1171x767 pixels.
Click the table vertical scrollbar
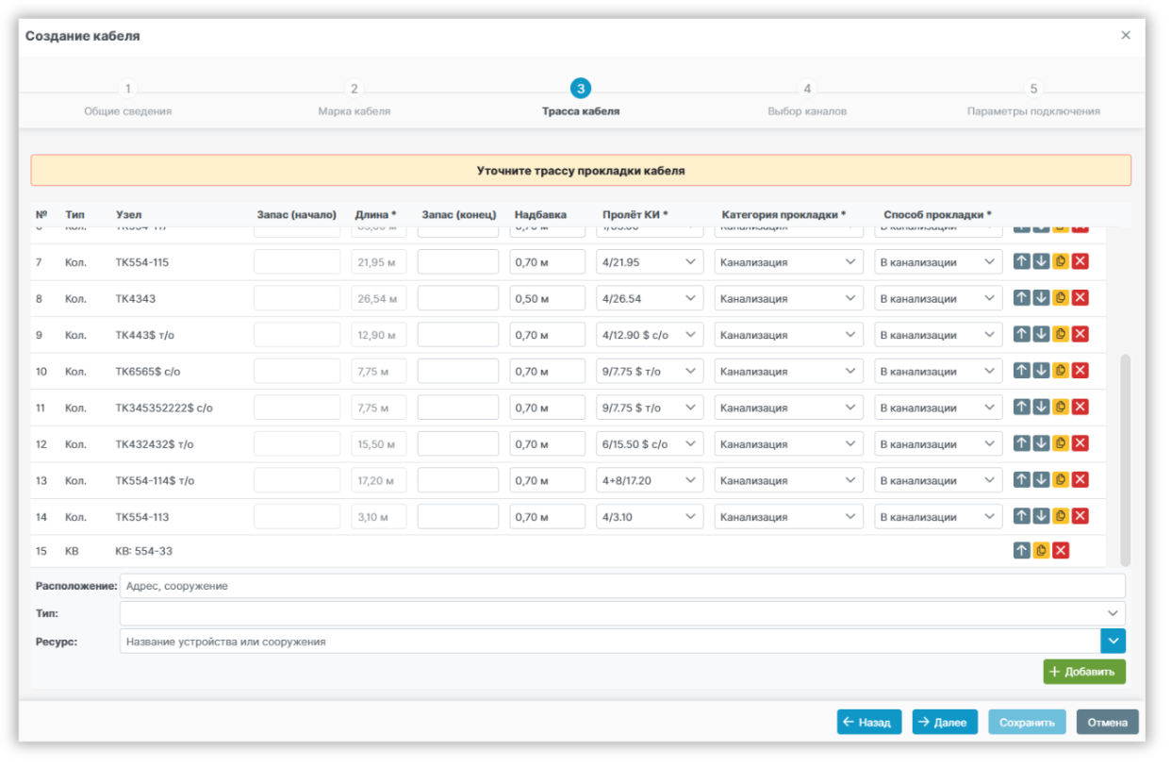(x=1125, y=460)
